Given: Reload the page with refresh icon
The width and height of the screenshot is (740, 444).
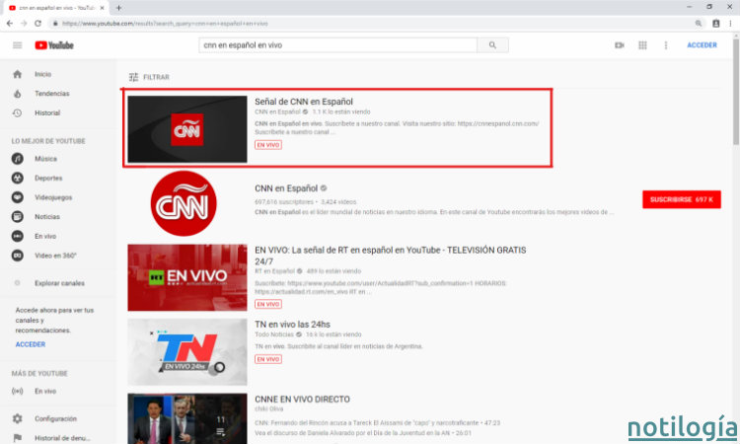Looking at the screenshot, I should 37,23.
